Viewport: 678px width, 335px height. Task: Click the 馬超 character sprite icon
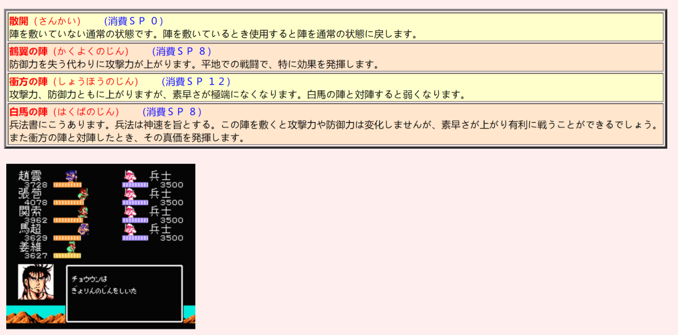(x=83, y=229)
